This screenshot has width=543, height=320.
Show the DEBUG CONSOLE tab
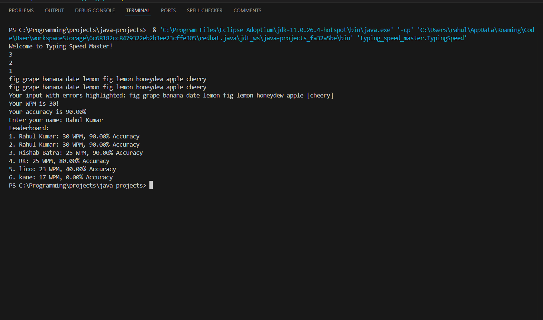(95, 10)
